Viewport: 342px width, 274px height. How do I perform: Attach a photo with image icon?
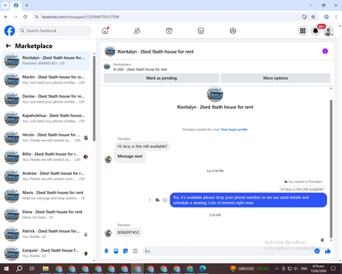point(116,251)
